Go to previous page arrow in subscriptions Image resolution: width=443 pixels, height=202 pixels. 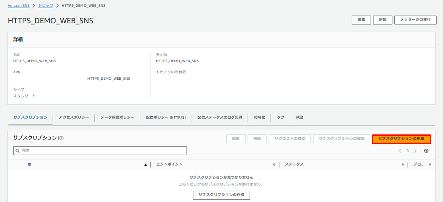[x=400, y=151]
